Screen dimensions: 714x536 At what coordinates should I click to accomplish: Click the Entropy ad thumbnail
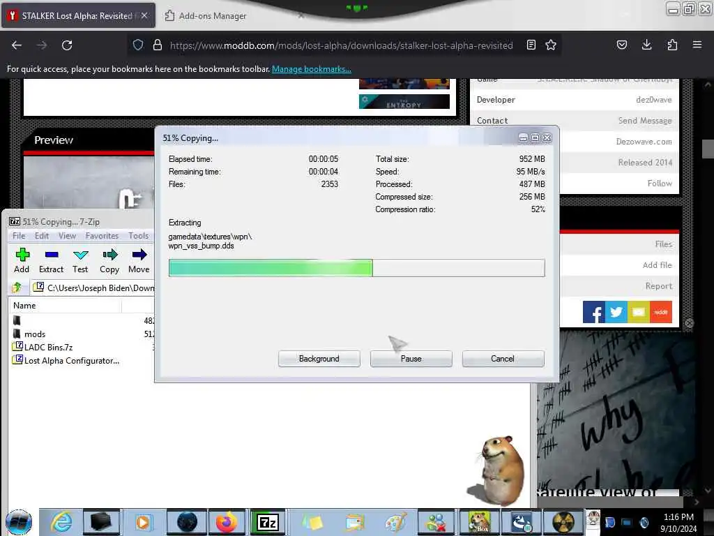coord(404,101)
